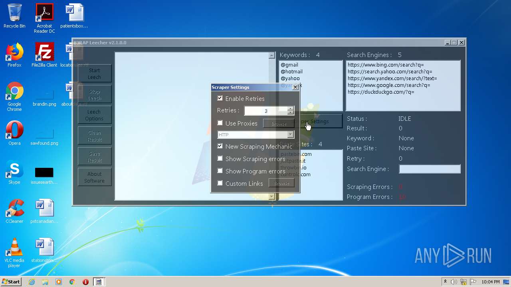511x287 pixels.
Task: Click the About Software button
Action: (x=95, y=177)
